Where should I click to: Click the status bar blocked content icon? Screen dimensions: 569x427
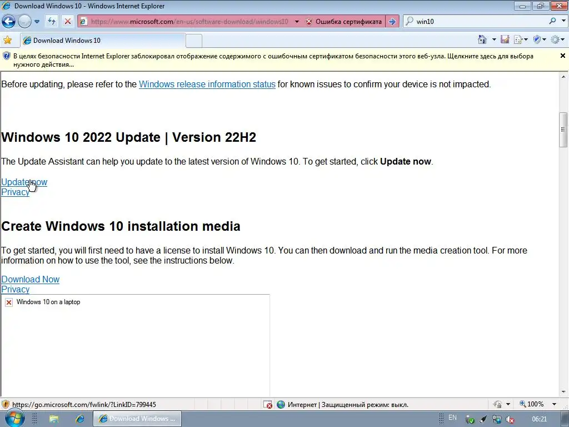coord(268,404)
